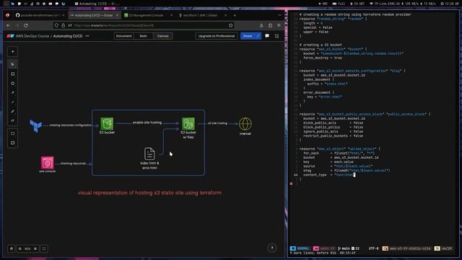Screen dimensions: 462x260
Task: Switch to the Both view
Action: [143, 36]
